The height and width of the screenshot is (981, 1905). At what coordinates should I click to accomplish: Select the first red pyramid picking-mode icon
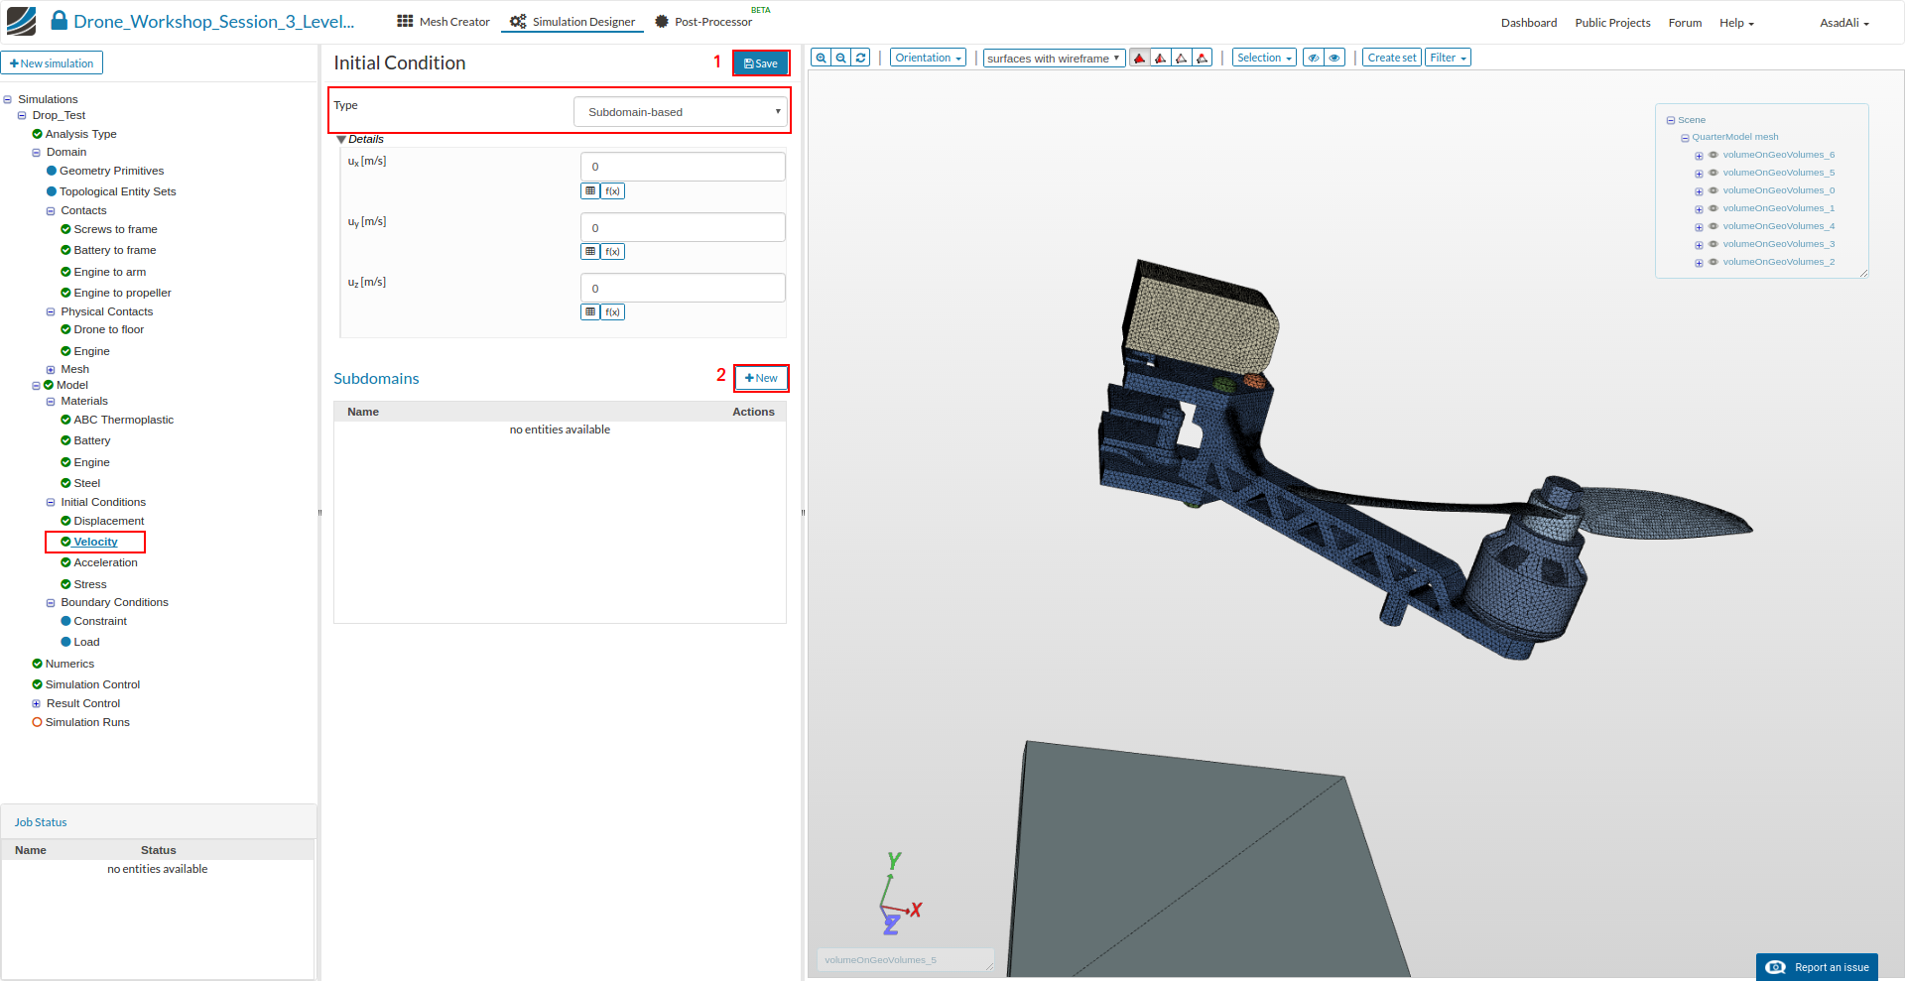[x=1140, y=58]
